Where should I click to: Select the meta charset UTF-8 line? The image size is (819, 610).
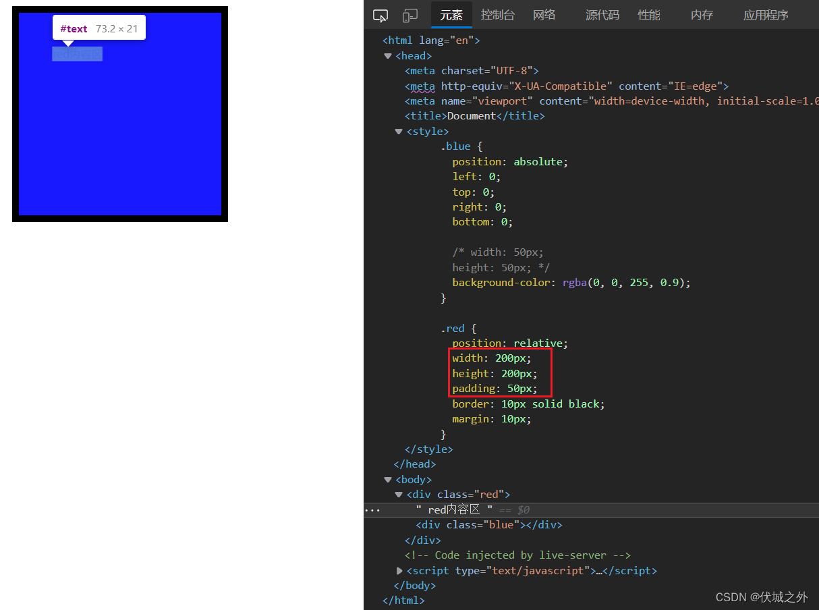[x=472, y=71]
